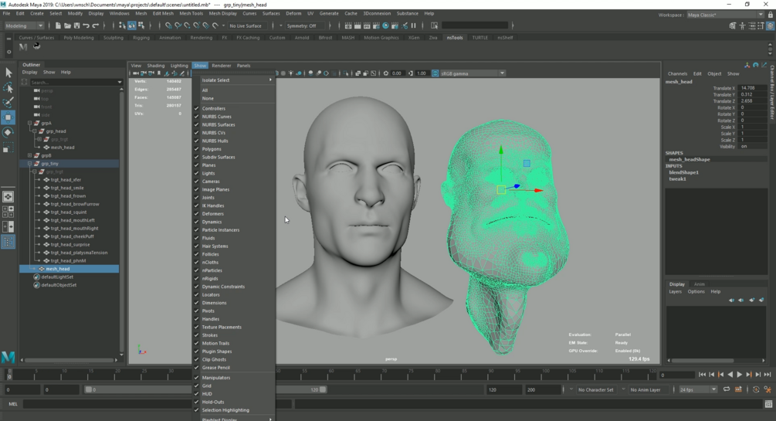Screen dimensions: 776x421
Task: Open the Script Editor icon
Action: [768, 404]
